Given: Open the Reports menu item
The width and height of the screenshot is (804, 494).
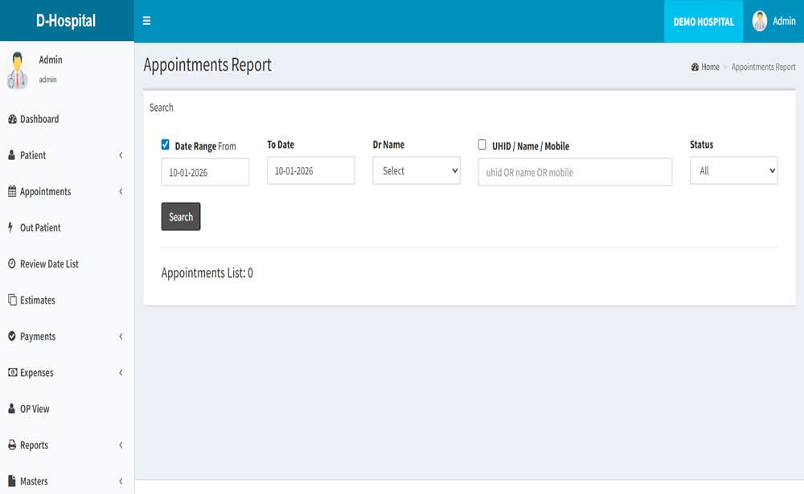Looking at the screenshot, I should point(64,445).
